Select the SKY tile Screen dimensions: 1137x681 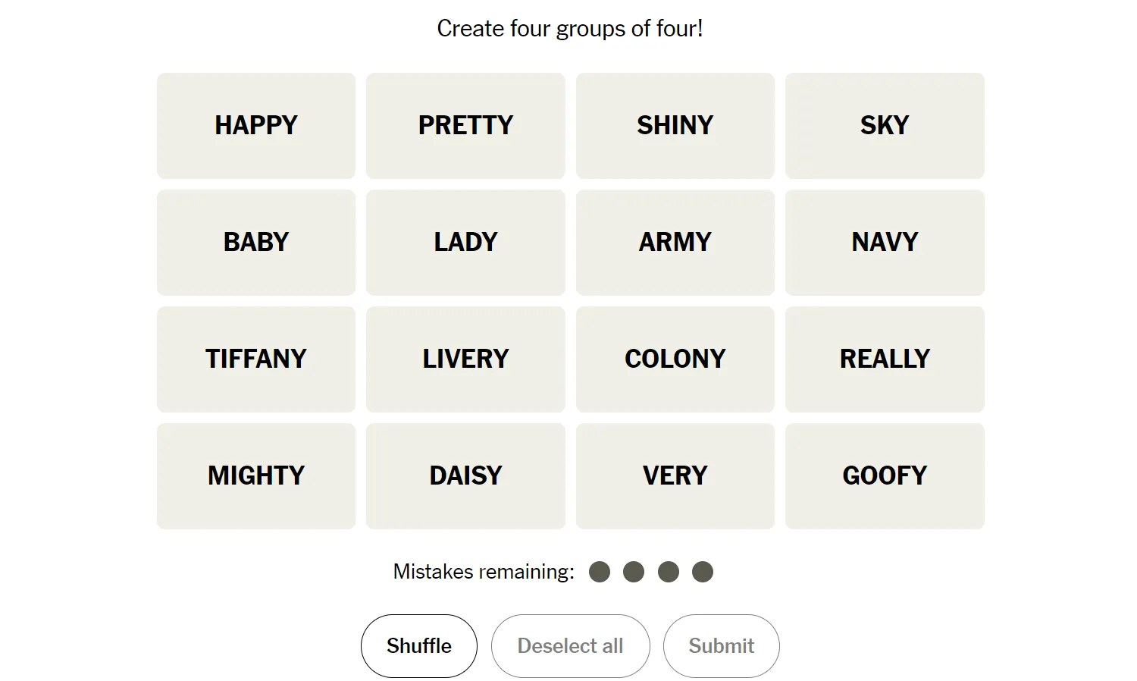885,126
